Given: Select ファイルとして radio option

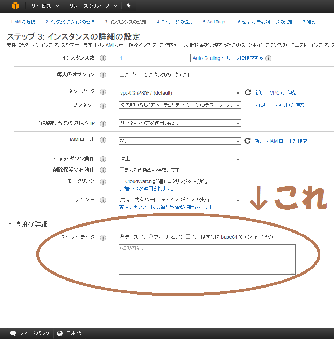Looking at the screenshot, I should coord(151,236).
